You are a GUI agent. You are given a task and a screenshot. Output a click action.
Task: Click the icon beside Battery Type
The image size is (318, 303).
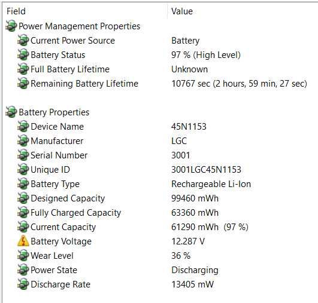[23, 184]
